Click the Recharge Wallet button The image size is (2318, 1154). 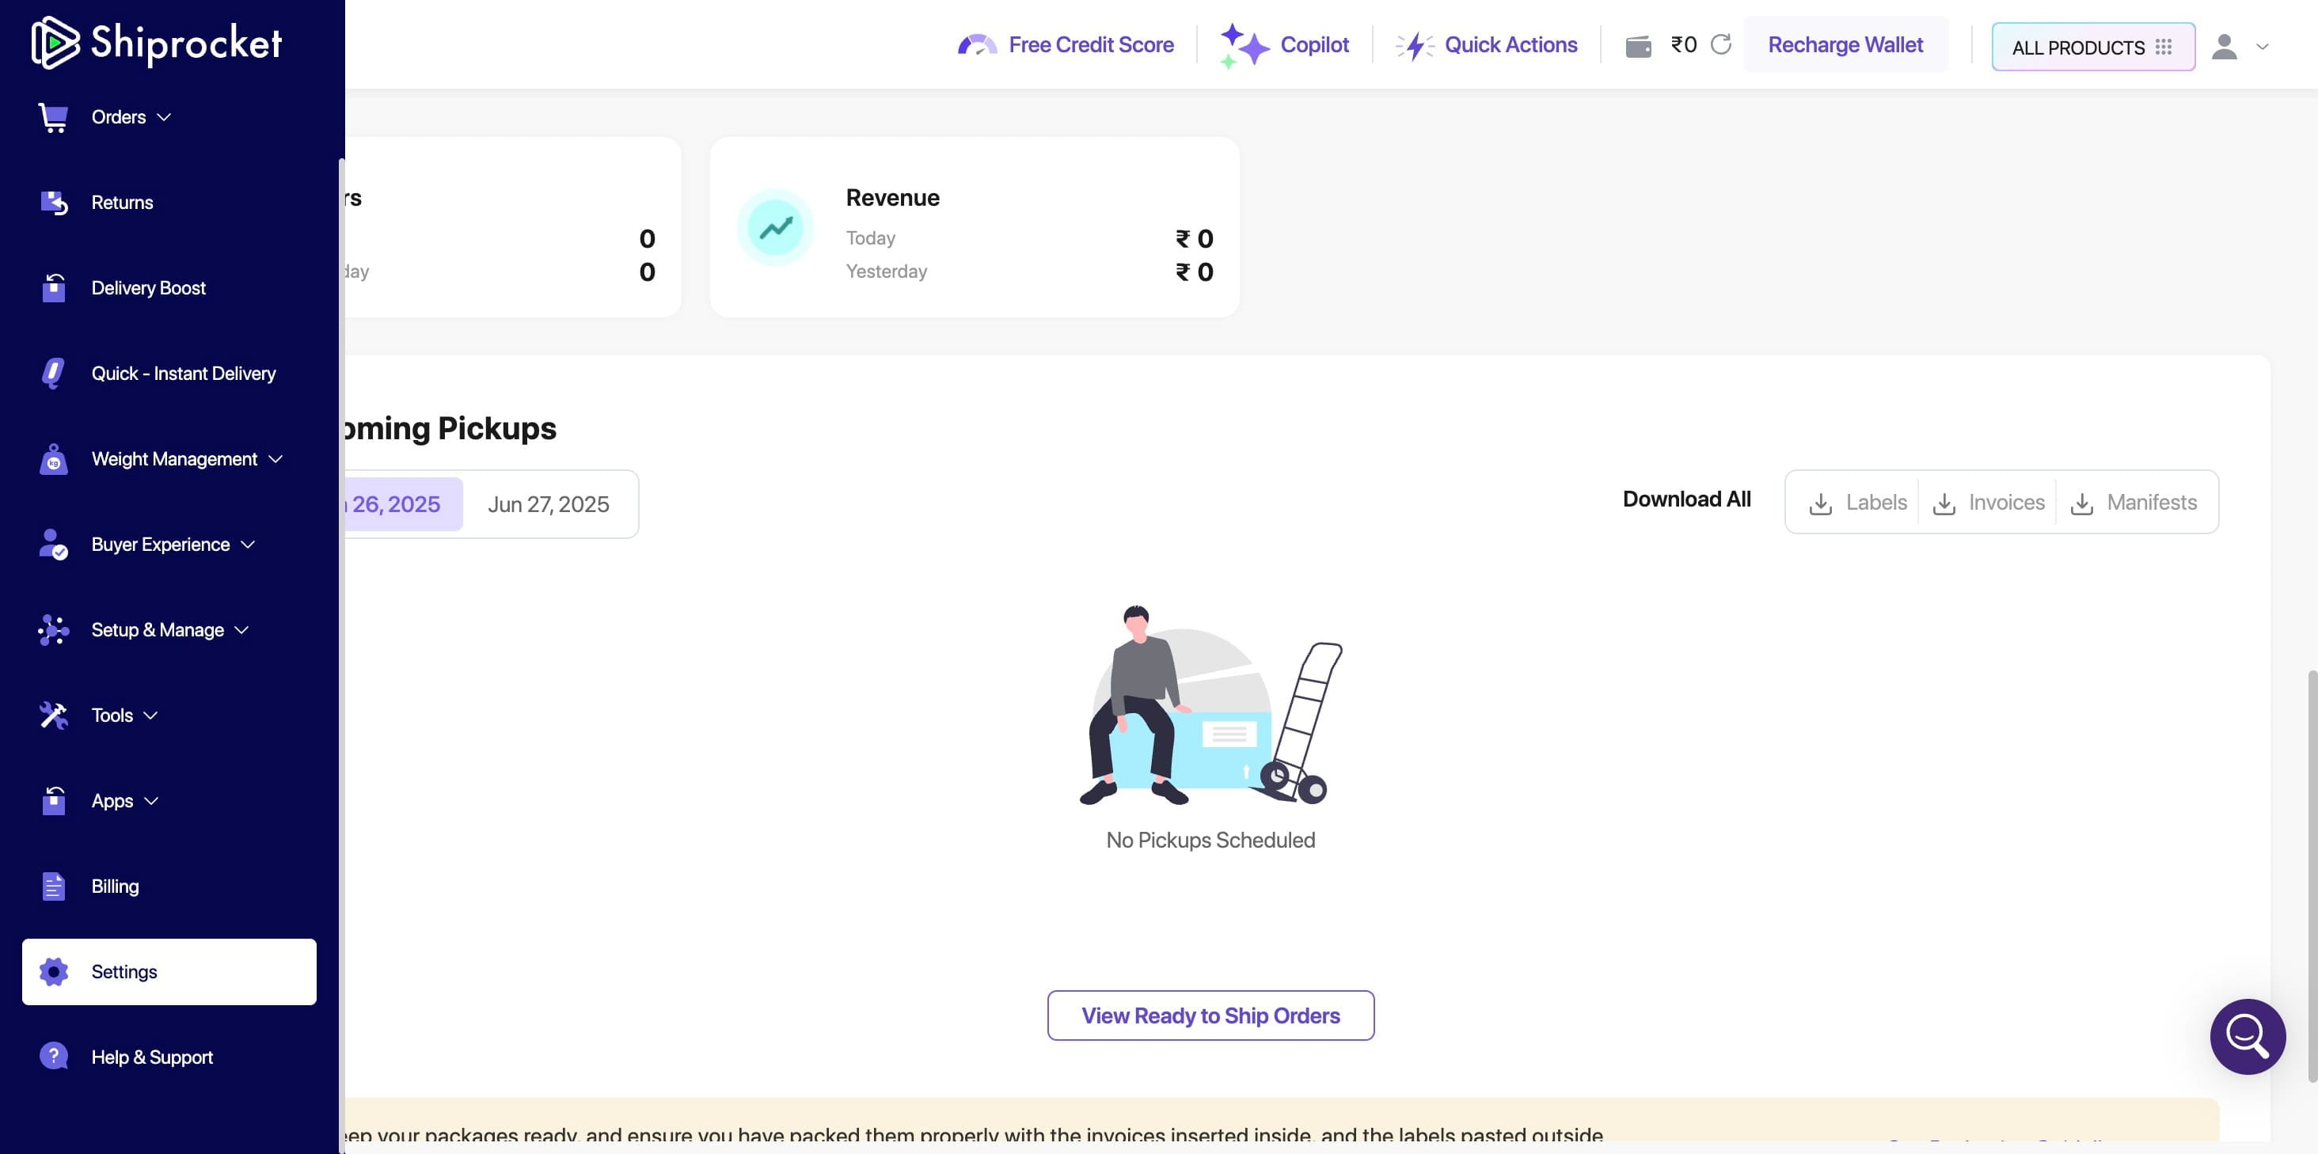coord(1845,44)
